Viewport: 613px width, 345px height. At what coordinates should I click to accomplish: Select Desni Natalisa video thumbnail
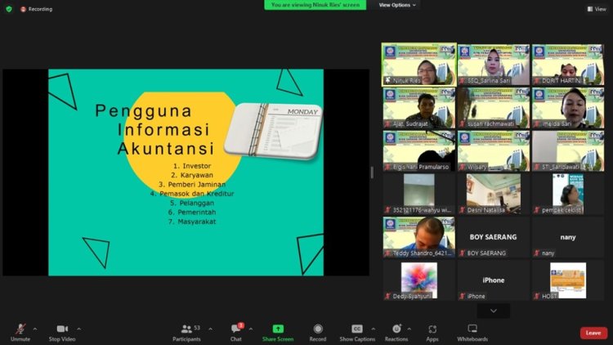click(x=494, y=194)
